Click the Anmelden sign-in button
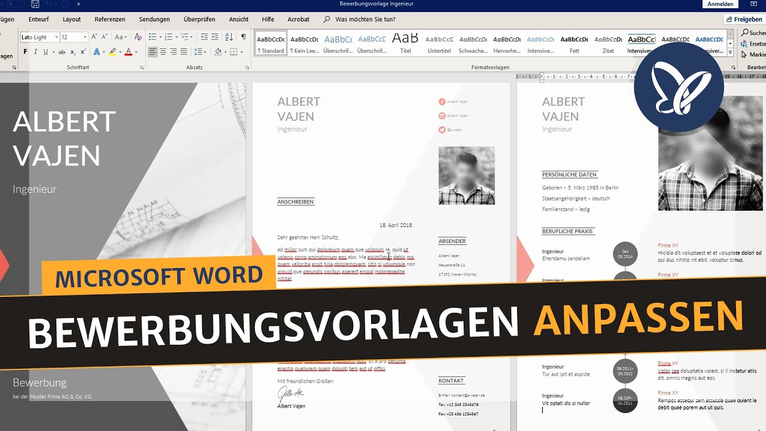This screenshot has height=431, width=766. pyautogui.click(x=720, y=4)
